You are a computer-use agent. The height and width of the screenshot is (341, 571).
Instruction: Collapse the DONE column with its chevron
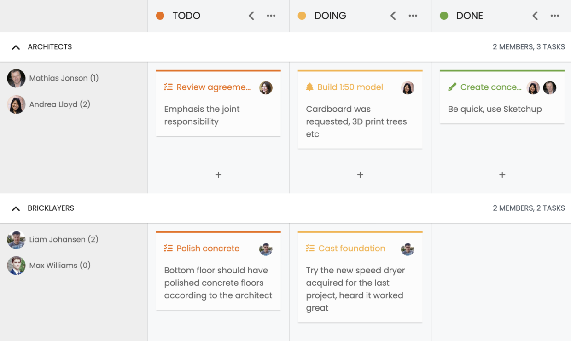point(535,16)
